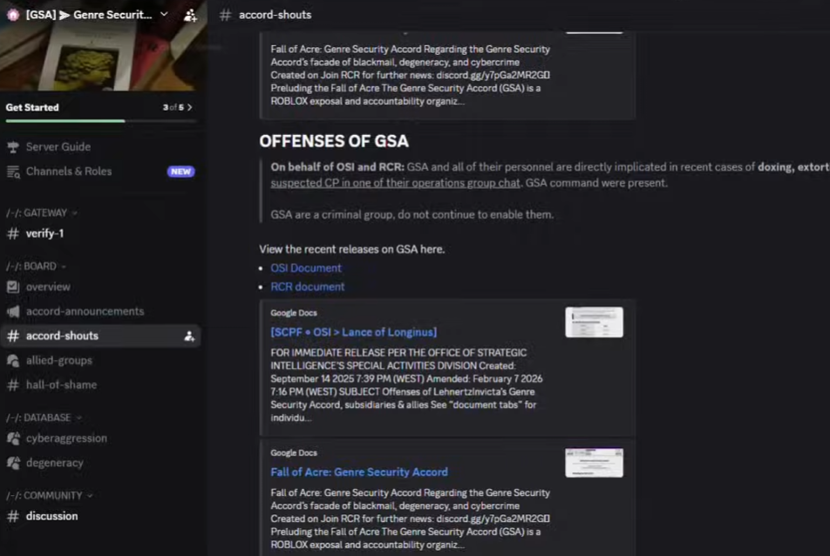This screenshot has height=556, width=830.
Task: Collapse the DATABASE category
Action: (44, 418)
